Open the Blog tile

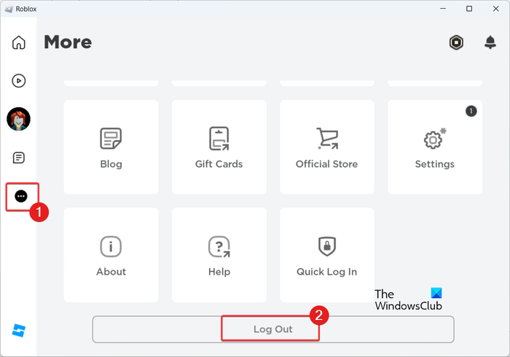[111, 147]
